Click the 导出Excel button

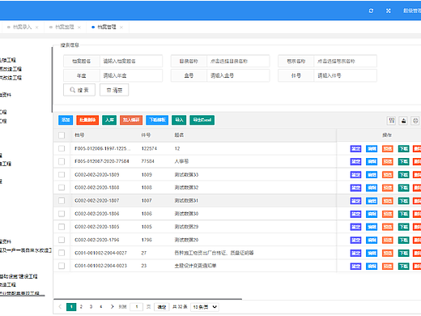202,120
